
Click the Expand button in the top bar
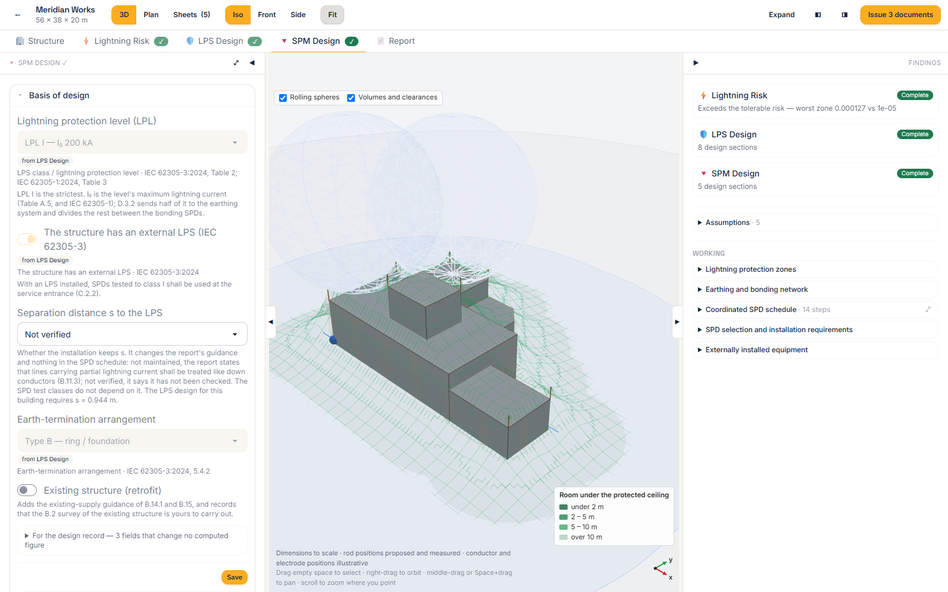(x=782, y=15)
